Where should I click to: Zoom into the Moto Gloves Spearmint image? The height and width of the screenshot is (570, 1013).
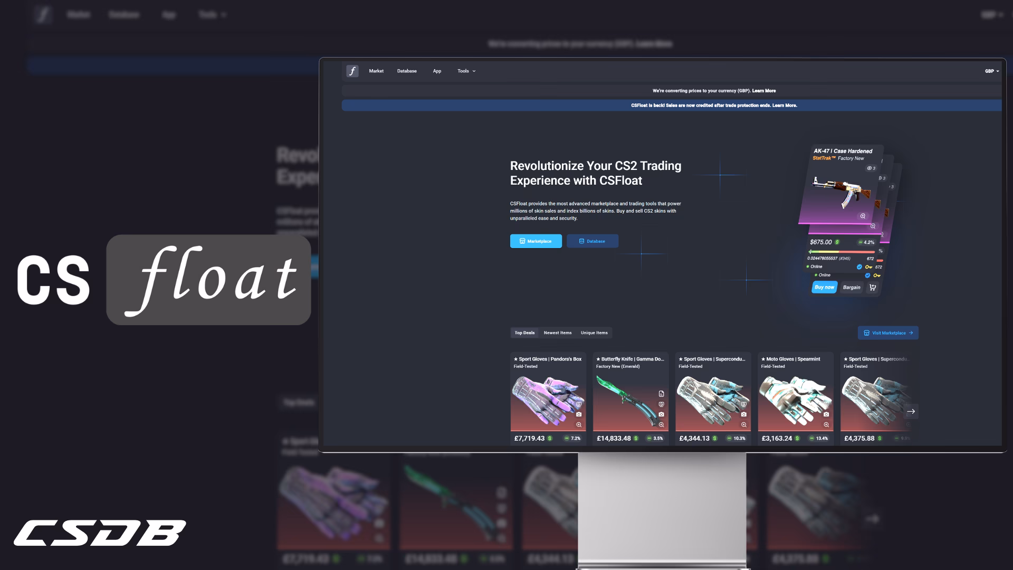click(x=826, y=424)
